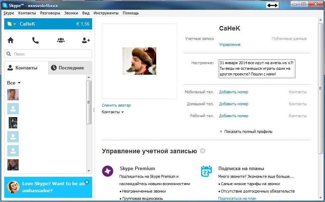Click the Home icon in sidebar

click(x=11, y=40)
